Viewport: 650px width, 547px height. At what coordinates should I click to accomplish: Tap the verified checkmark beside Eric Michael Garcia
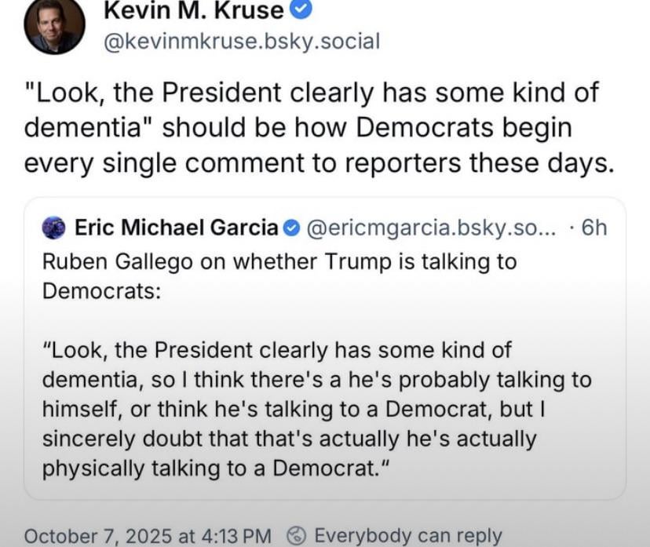click(290, 228)
